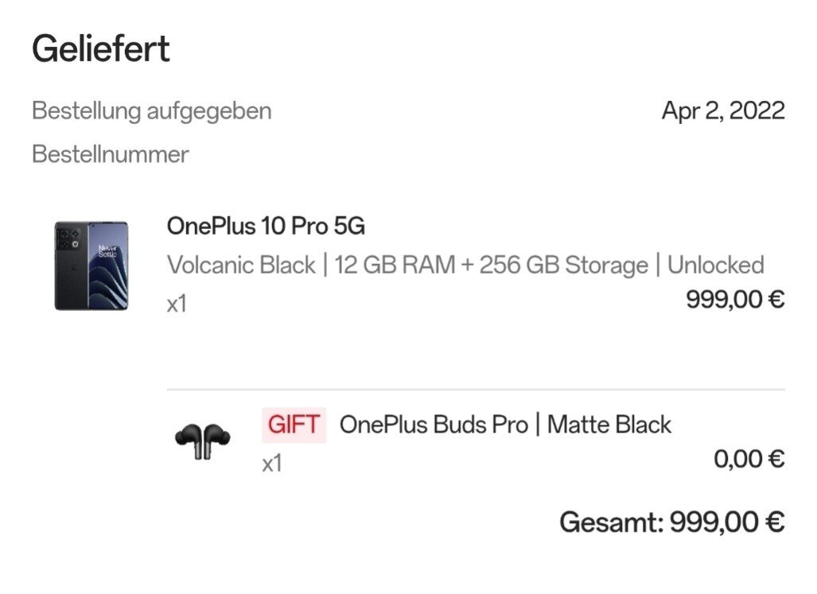
Task: Click the OnePlus 10 Pro phone thumbnail
Action: [x=91, y=266]
